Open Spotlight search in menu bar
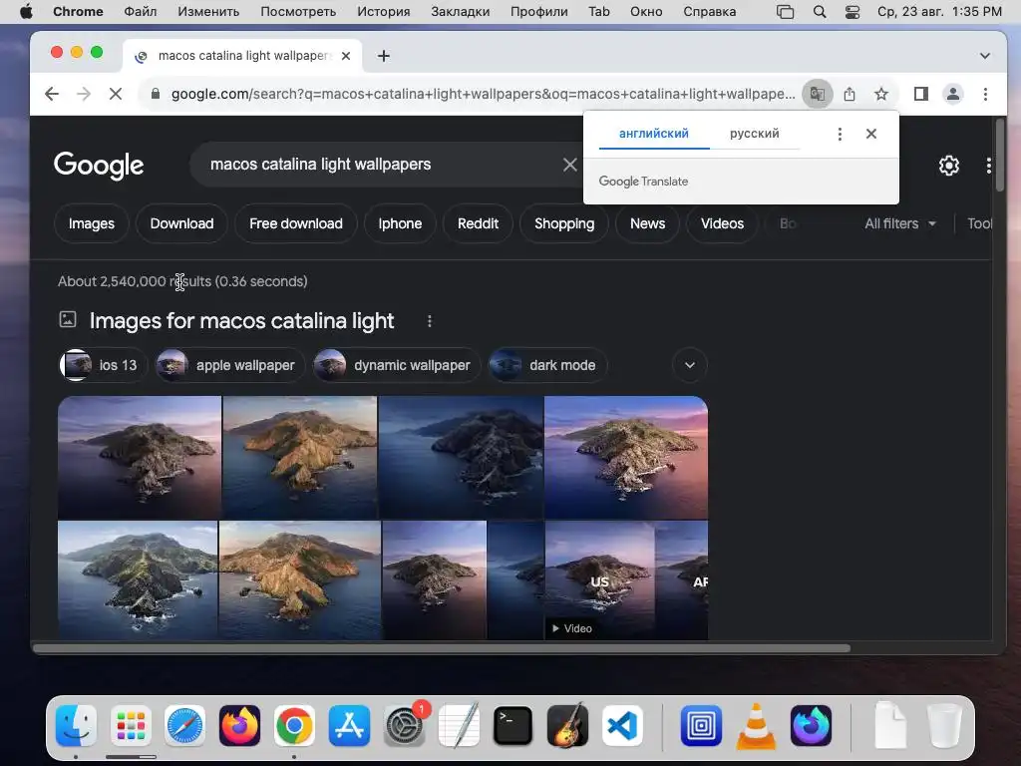 click(820, 12)
